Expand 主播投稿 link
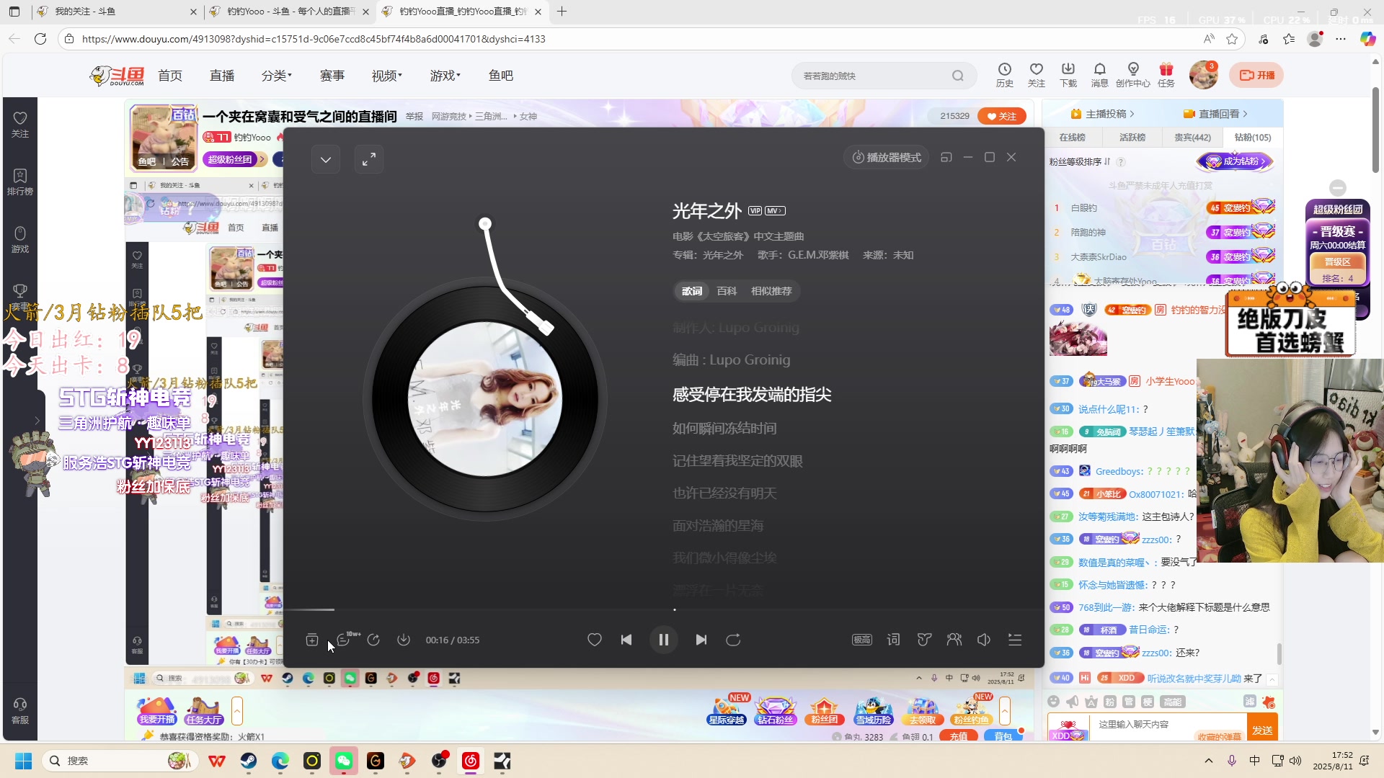1384x778 pixels. (1103, 114)
